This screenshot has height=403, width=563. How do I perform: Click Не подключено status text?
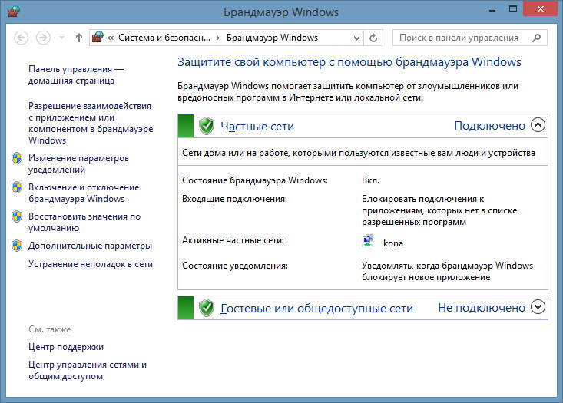tap(482, 308)
